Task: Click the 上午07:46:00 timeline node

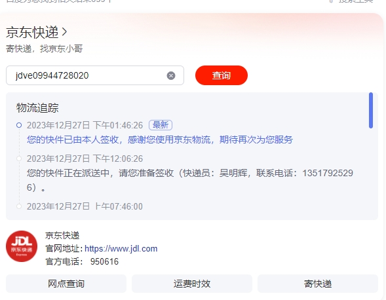Action: 19,206
